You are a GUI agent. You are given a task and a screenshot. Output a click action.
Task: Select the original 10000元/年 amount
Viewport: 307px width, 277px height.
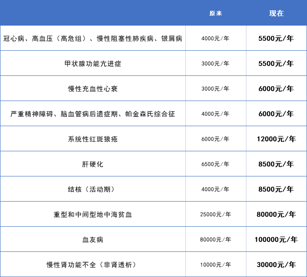point(215,265)
